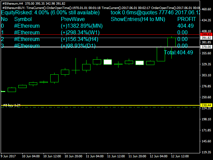Select the yellow horizontal order line

(100, 106)
